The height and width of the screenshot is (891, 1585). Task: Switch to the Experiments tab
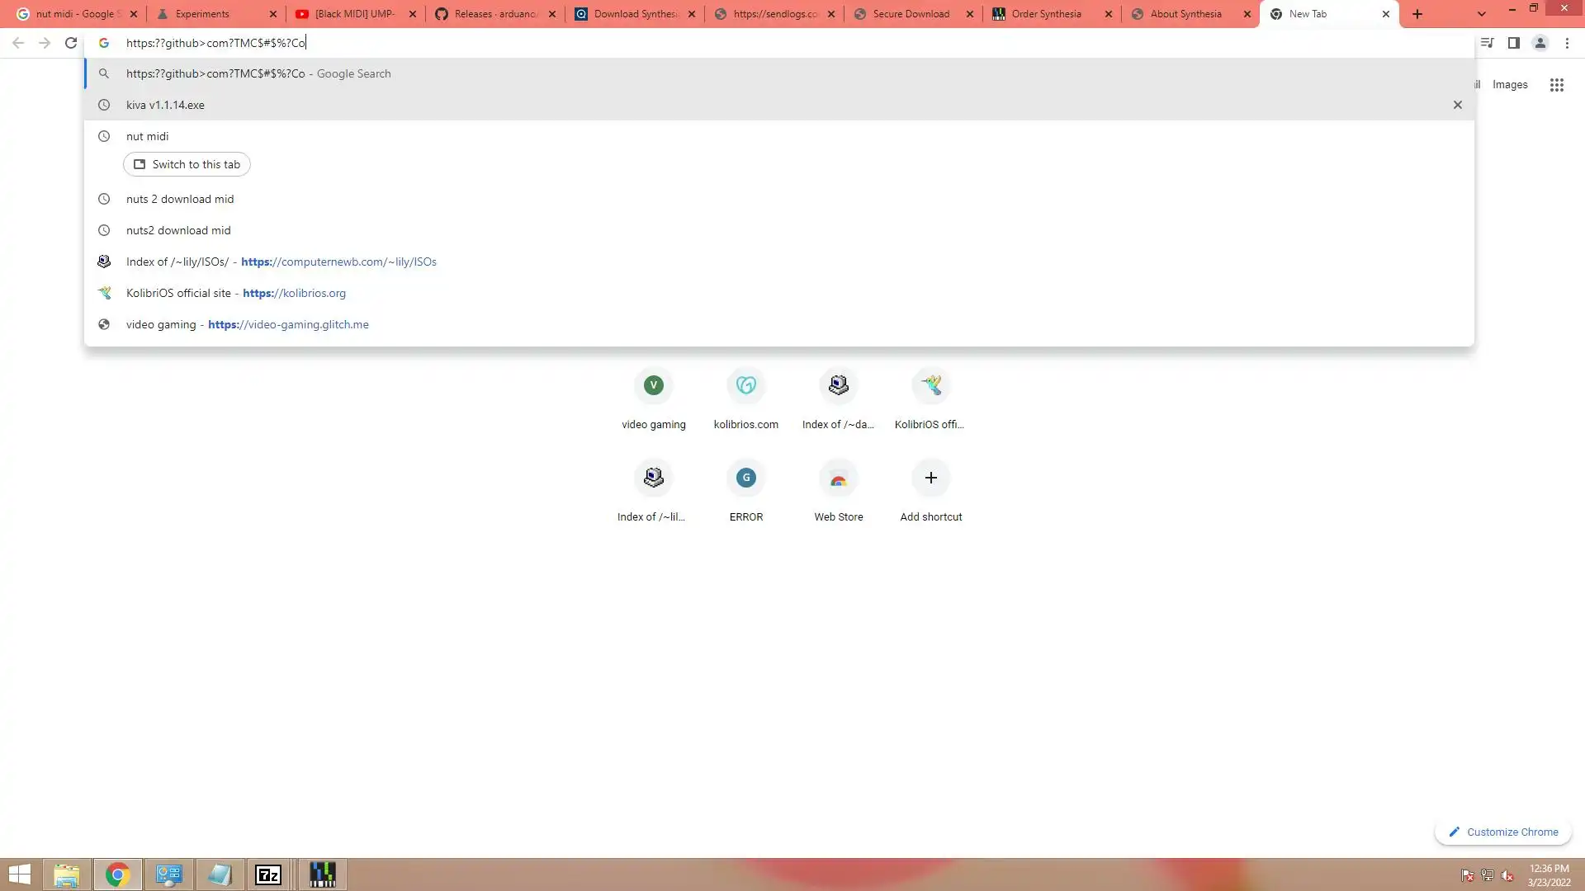[202, 14]
